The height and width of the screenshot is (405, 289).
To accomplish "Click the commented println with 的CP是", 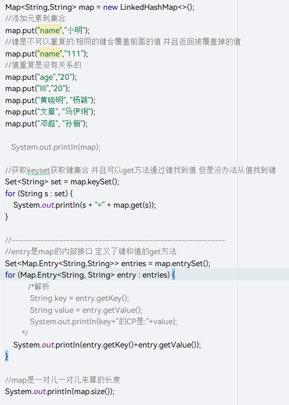I will pos(104,322).
